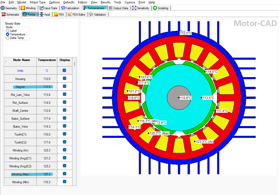
Task: Toggle display checkbox for Tooth(C2)
Action: (65, 142)
